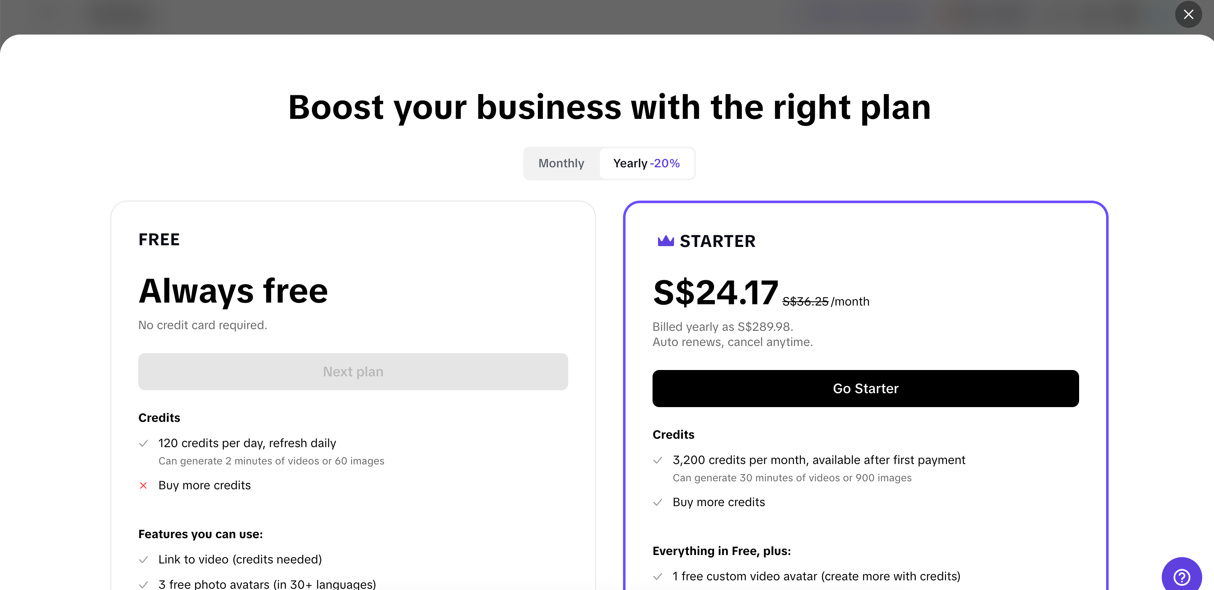Image resolution: width=1214 pixels, height=590 pixels.
Task: Switch billing to Monthly
Action: [561, 163]
